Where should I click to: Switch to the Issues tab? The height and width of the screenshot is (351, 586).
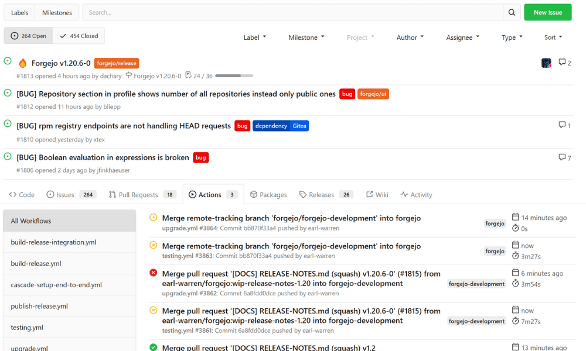pos(71,195)
